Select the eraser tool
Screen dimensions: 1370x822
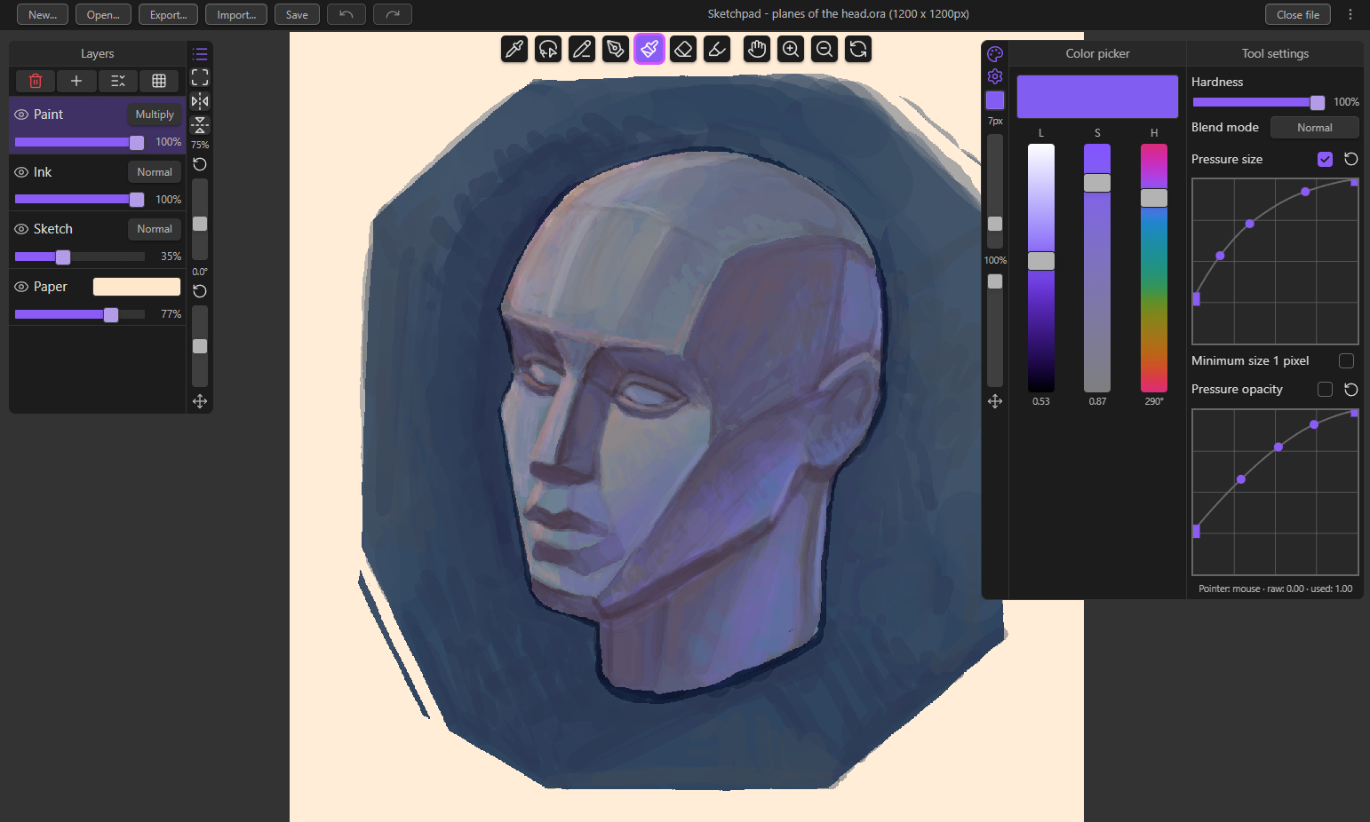coord(683,49)
